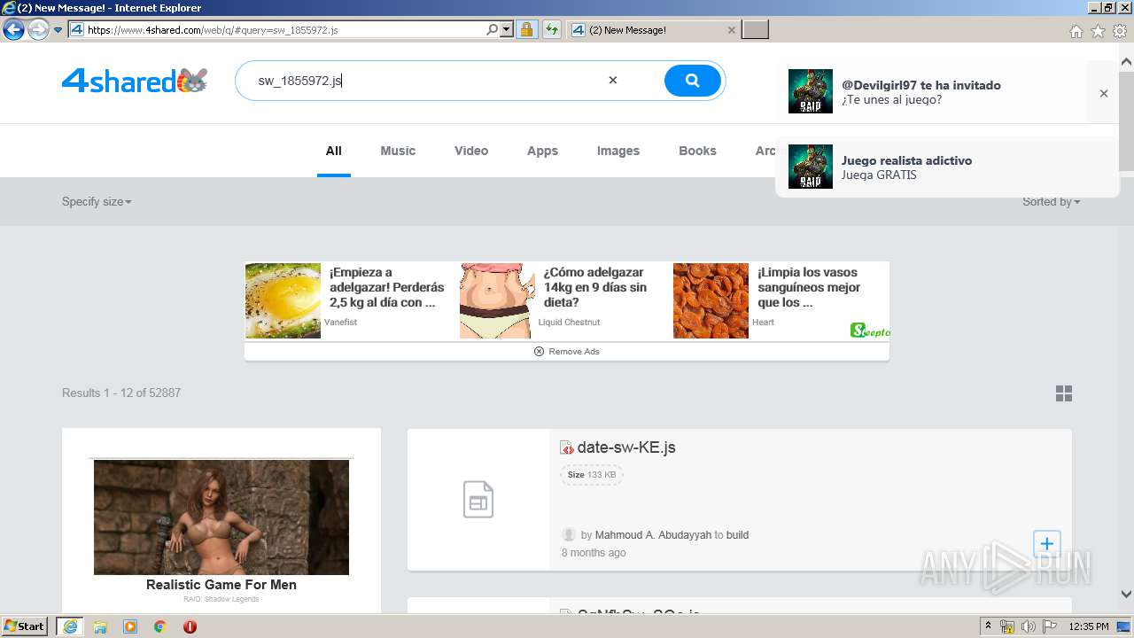Clear the search query with the X

(x=612, y=80)
